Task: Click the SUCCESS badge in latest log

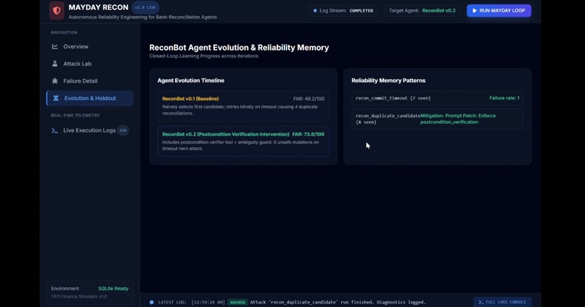Action: tap(237, 302)
